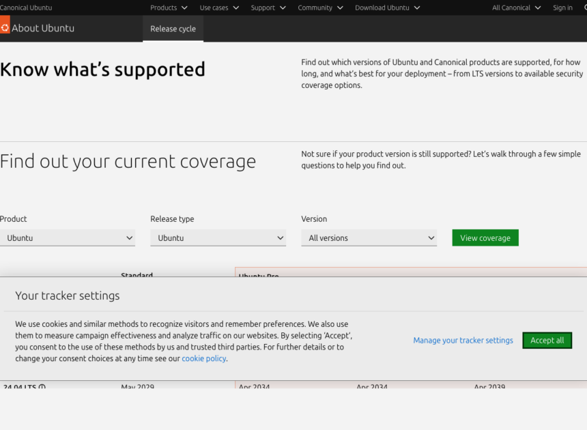The image size is (587, 430).
Task: Click the cookie policy link
Action: coord(203,358)
